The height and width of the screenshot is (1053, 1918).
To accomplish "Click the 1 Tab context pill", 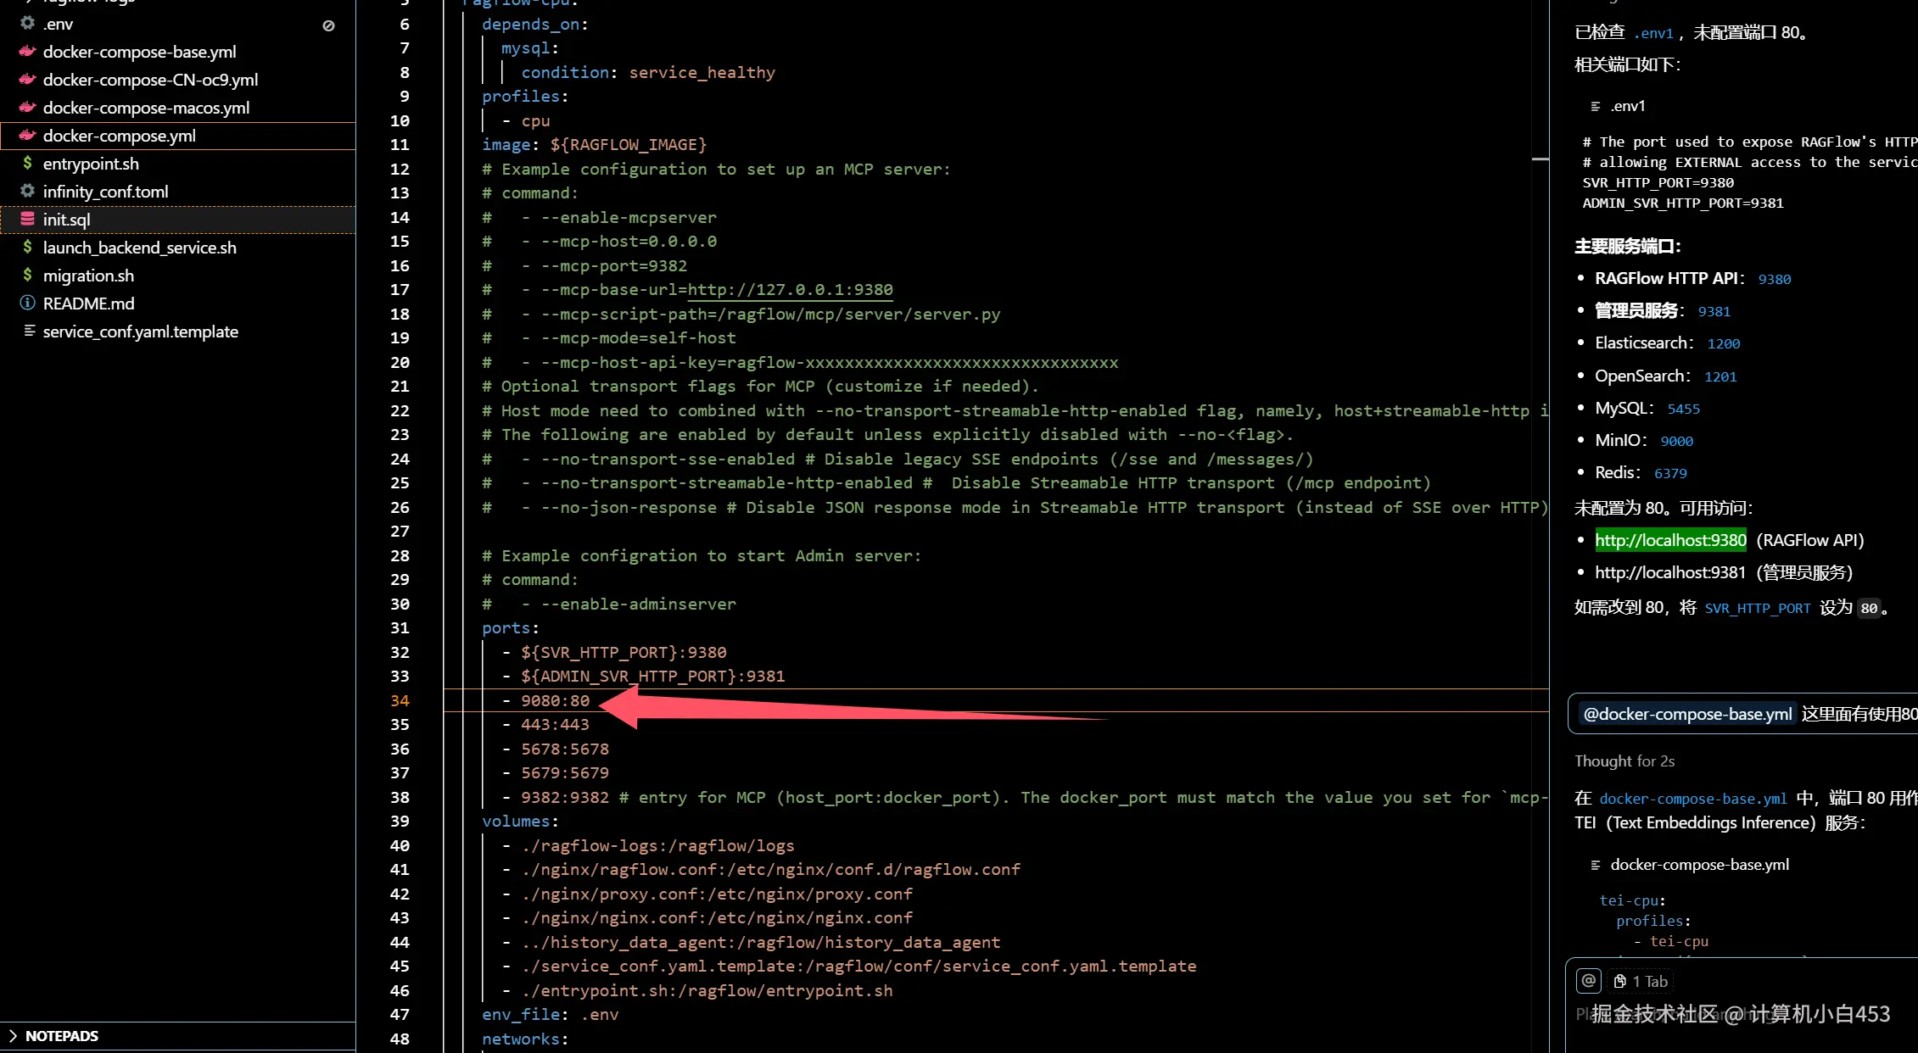I will 1641,981.
